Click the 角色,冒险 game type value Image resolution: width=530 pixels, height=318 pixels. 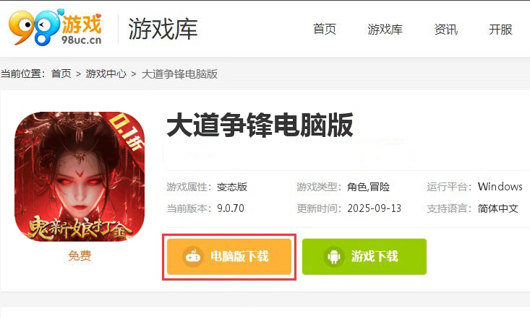369,187
